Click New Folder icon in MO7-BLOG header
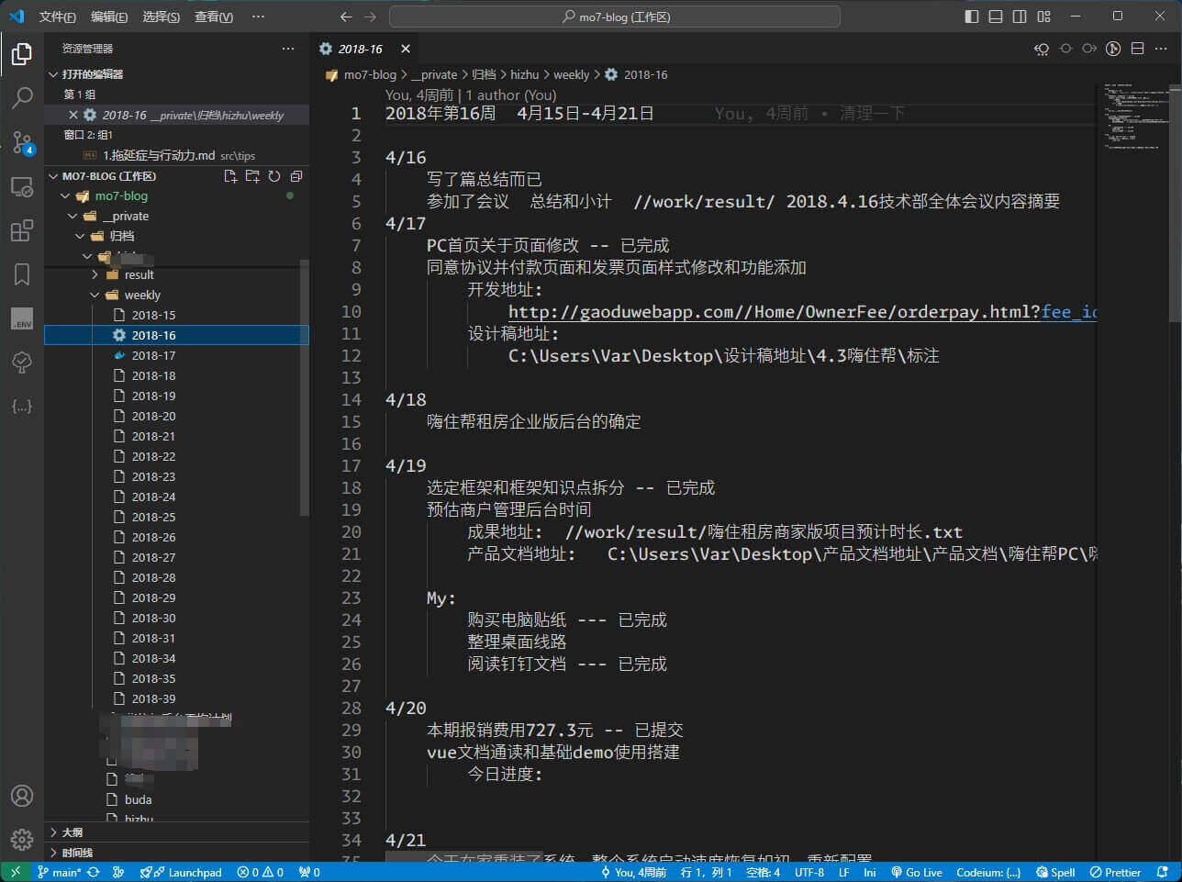 [252, 176]
